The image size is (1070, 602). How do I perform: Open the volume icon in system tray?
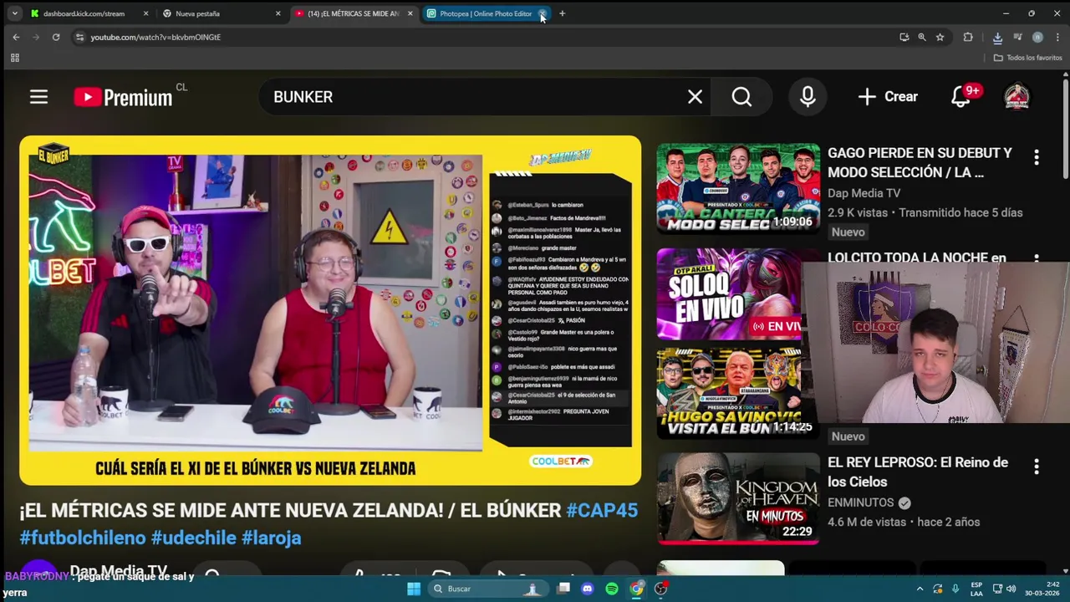(1011, 589)
